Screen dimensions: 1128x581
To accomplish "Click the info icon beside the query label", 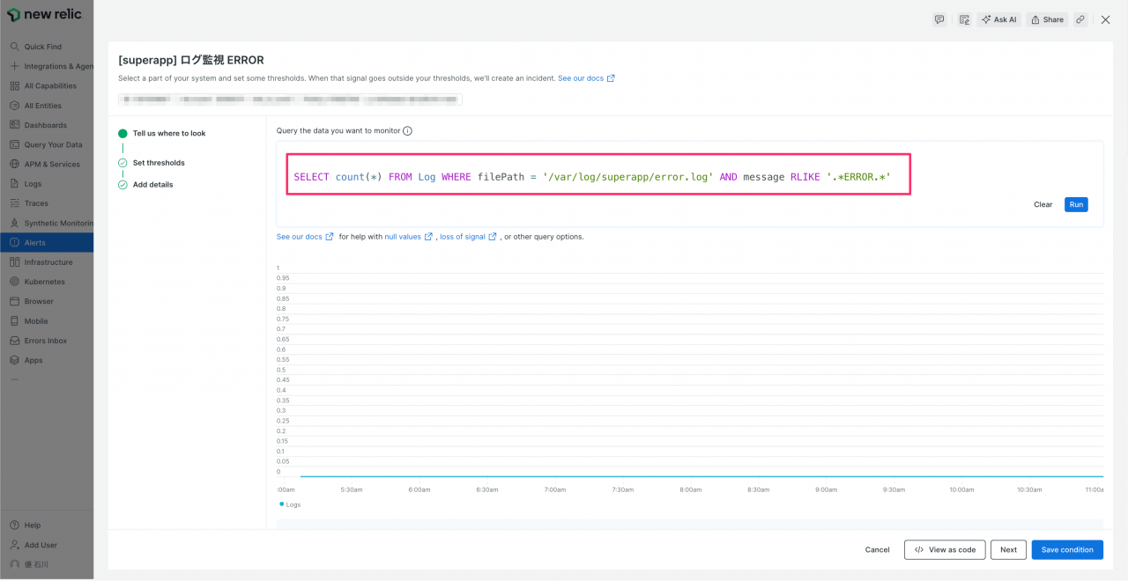I will pos(407,131).
